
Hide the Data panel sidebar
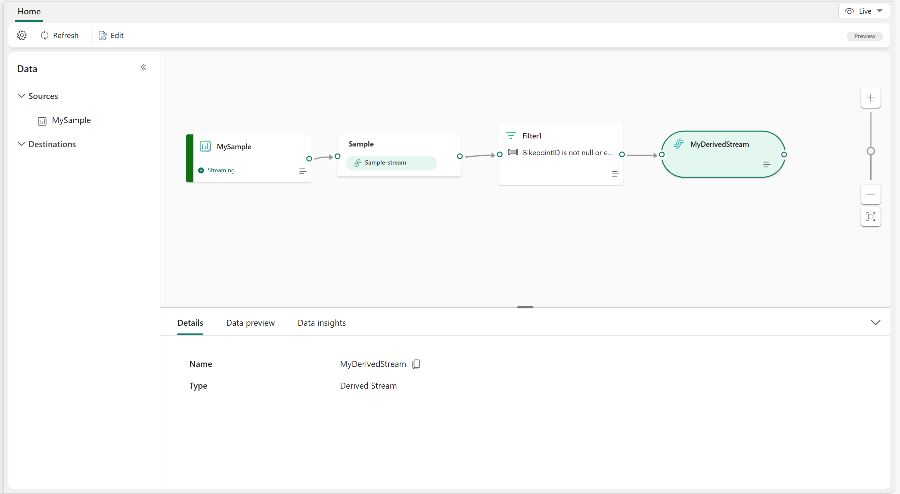click(143, 67)
